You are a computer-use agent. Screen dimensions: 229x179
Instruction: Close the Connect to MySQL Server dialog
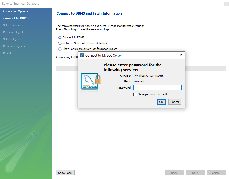pos(181,55)
